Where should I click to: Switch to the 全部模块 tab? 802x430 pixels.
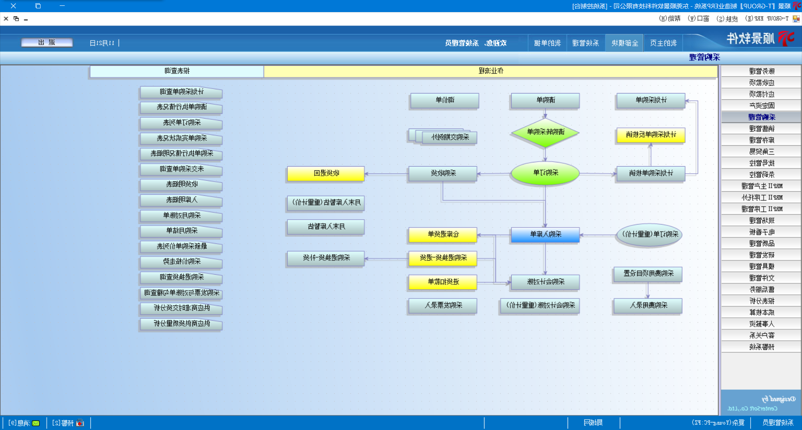click(624, 43)
